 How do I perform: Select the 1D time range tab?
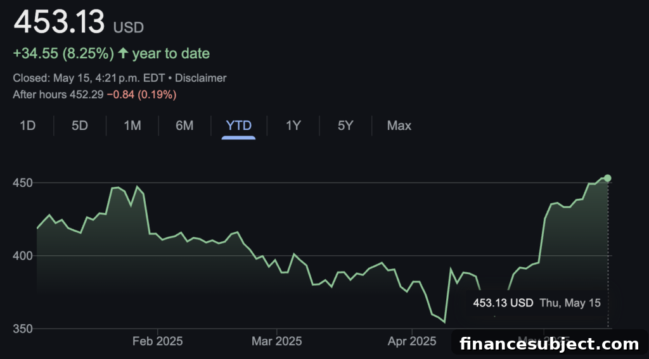tap(28, 126)
